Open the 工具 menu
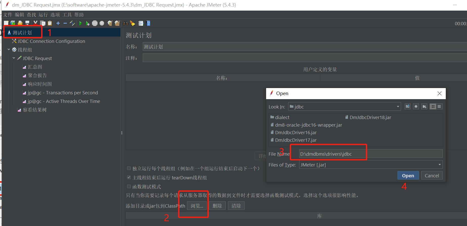Screen dimensions: 467x226 [x=67, y=15]
